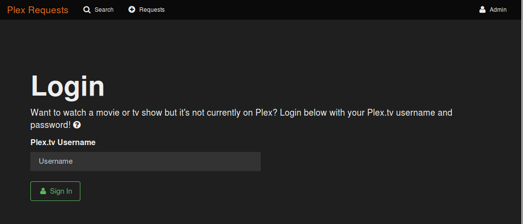This screenshot has height=224, width=523.
Task: Click the plus circle Requests icon
Action: (x=132, y=10)
